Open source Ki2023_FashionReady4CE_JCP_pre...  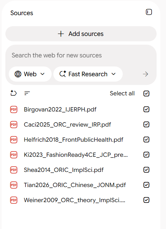pyautogui.click(x=76, y=155)
